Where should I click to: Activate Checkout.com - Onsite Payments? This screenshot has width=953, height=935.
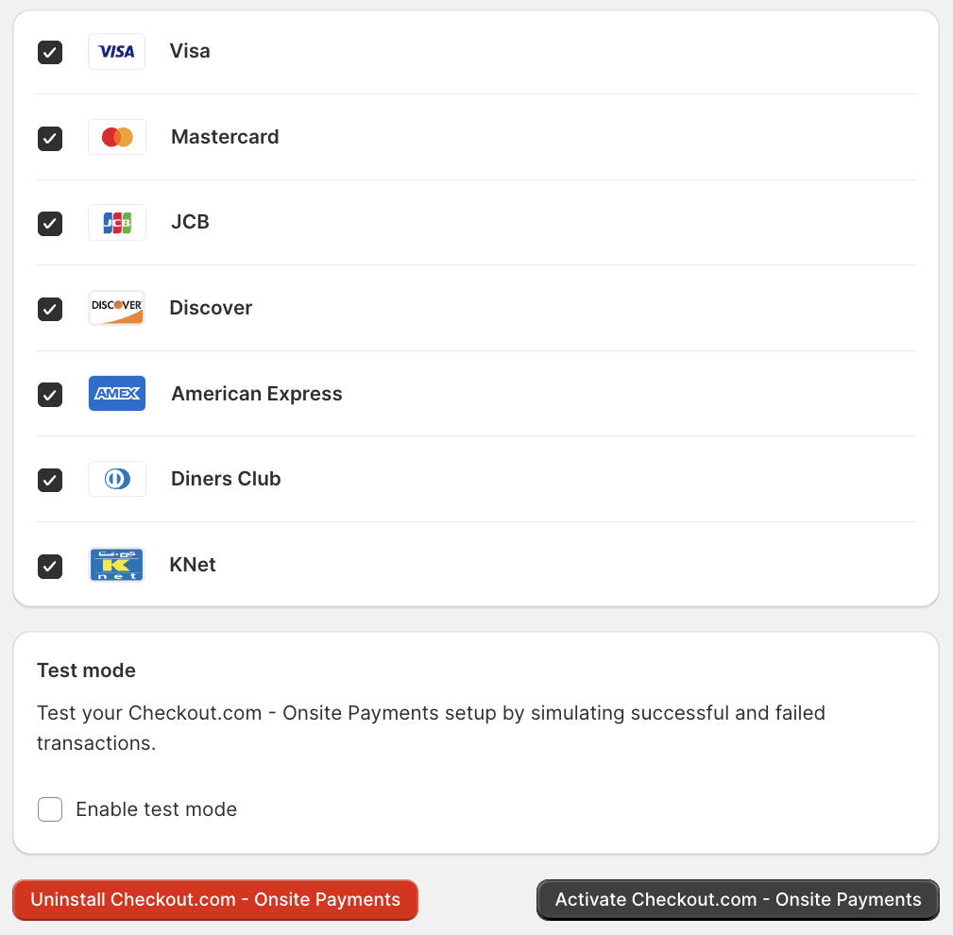coord(737,899)
